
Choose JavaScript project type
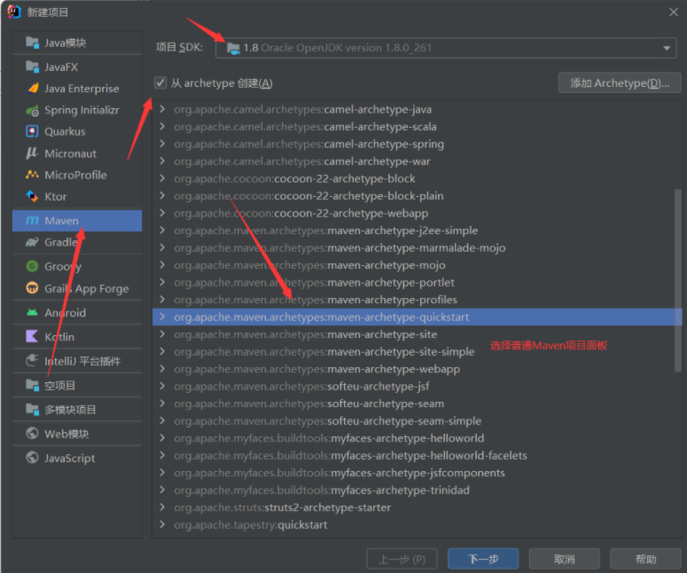77,458
